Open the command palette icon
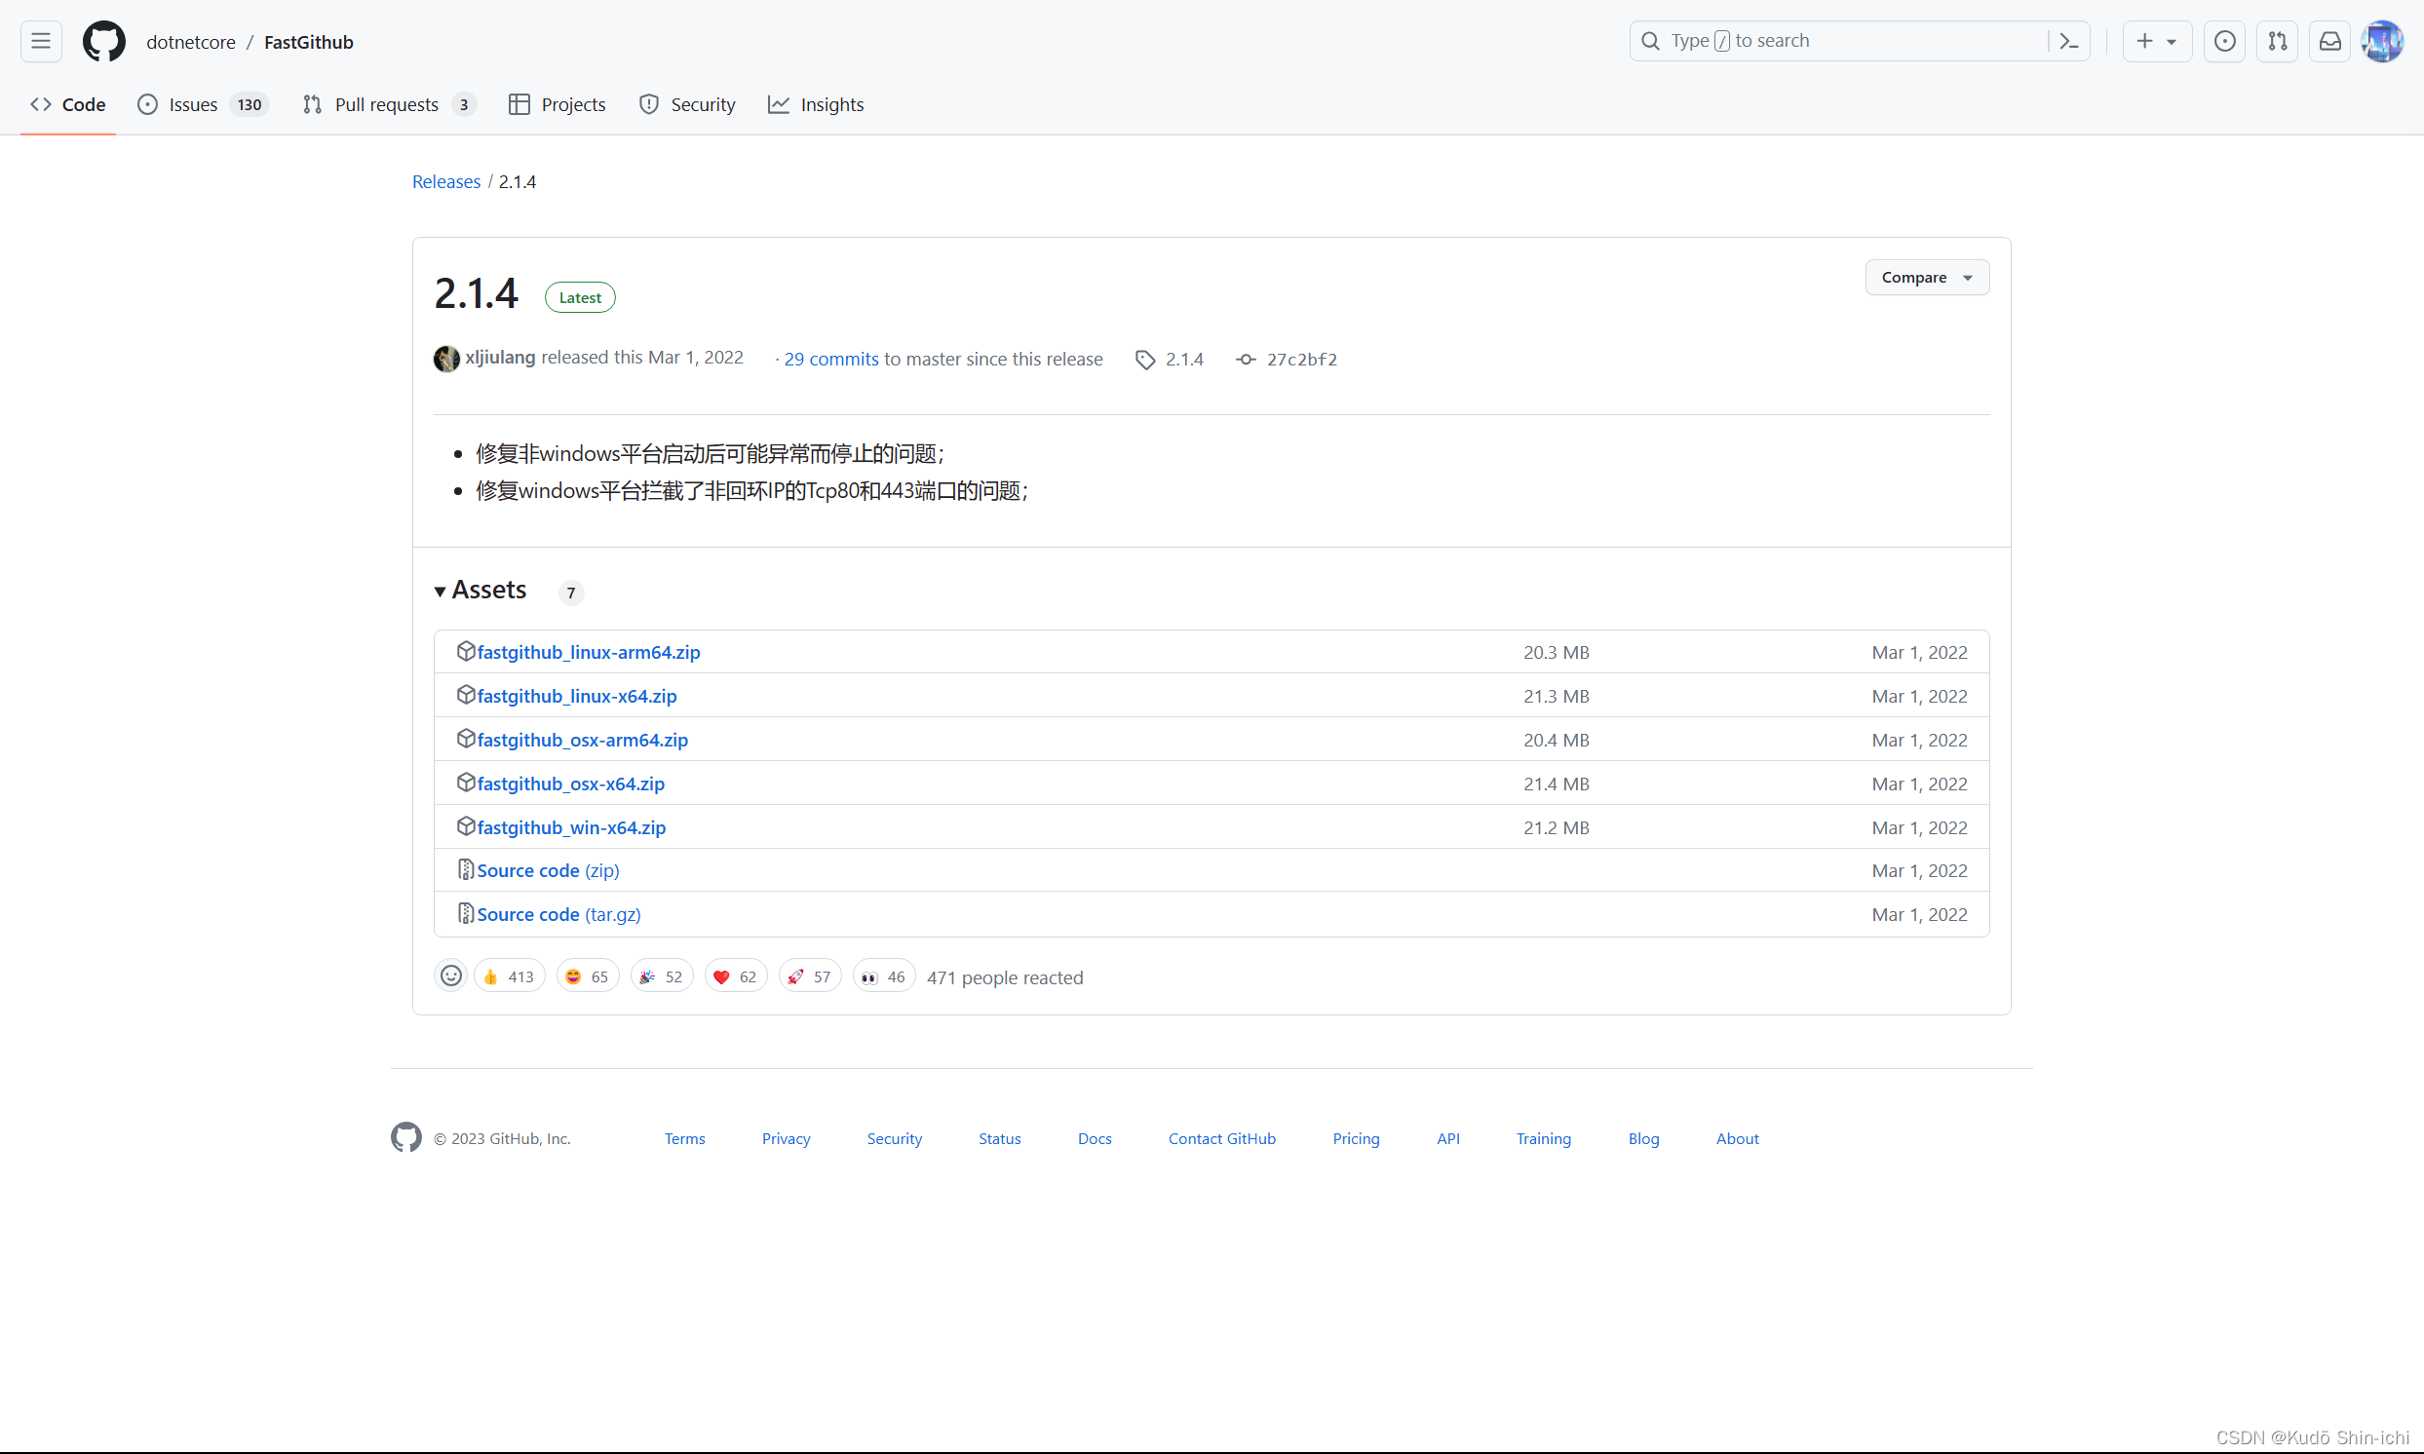Image resolution: width=2424 pixels, height=1454 pixels. point(2068,41)
